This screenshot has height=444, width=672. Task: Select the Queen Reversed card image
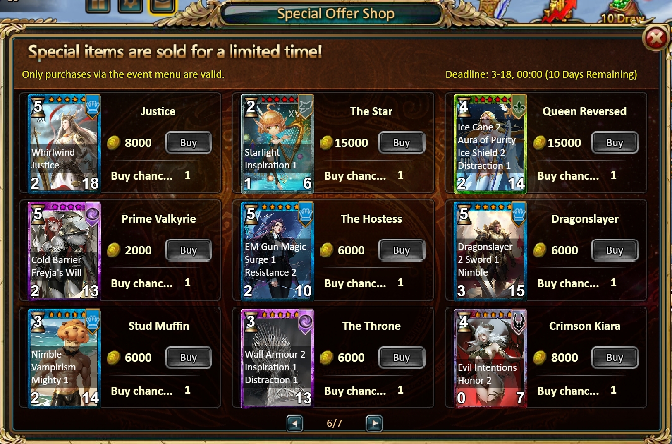490,144
